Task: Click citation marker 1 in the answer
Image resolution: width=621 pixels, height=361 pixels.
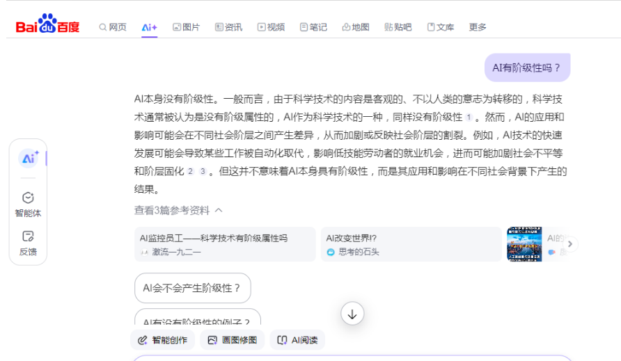Action: pos(469,117)
